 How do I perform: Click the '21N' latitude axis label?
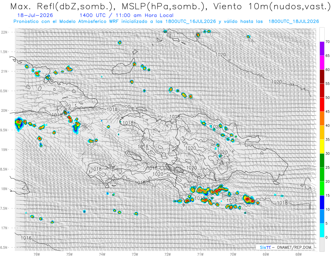pyautogui.click(x=5, y=71)
